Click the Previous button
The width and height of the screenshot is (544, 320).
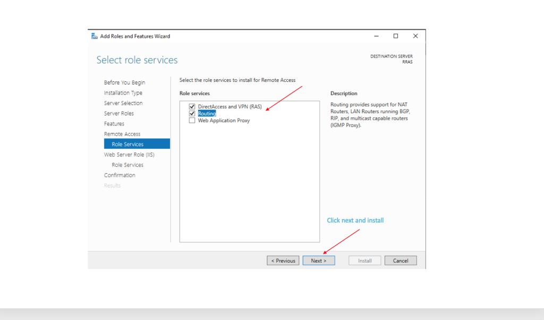[x=283, y=260]
